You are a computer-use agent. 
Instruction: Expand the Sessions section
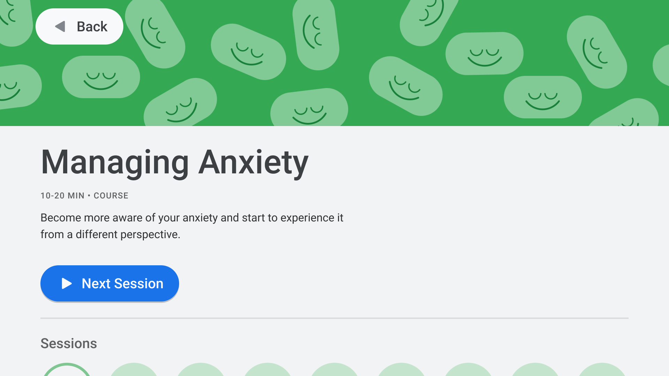(68, 343)
